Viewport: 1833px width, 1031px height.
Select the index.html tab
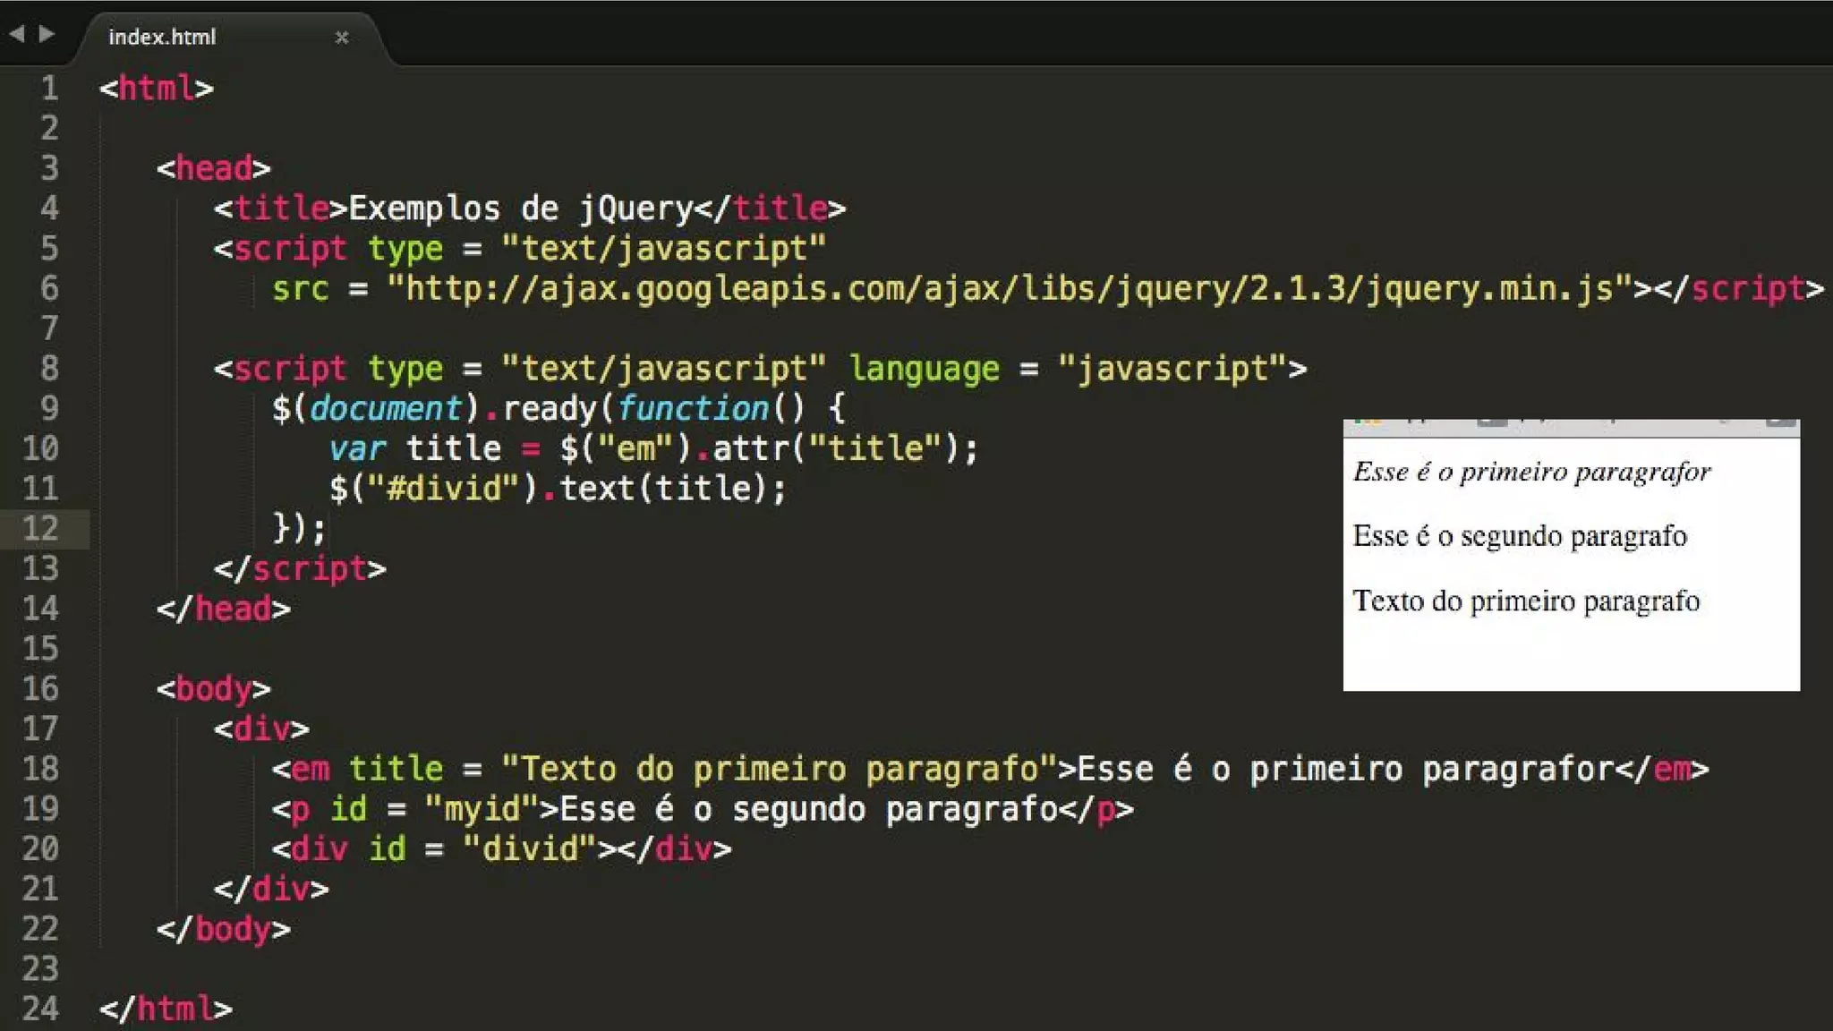point(162,37)
